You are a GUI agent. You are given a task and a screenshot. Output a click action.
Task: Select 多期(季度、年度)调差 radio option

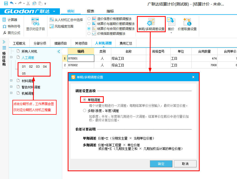tap(84, 111)
